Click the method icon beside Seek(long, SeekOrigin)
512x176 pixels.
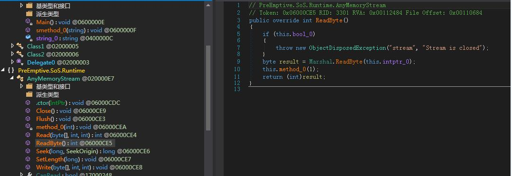[29, 151]
